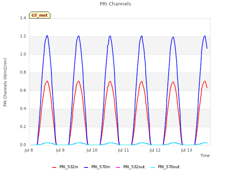Click the Jul 13 x-axis tick label
The height and width of the screenshot is (174, 232).
tap(187, 150)
